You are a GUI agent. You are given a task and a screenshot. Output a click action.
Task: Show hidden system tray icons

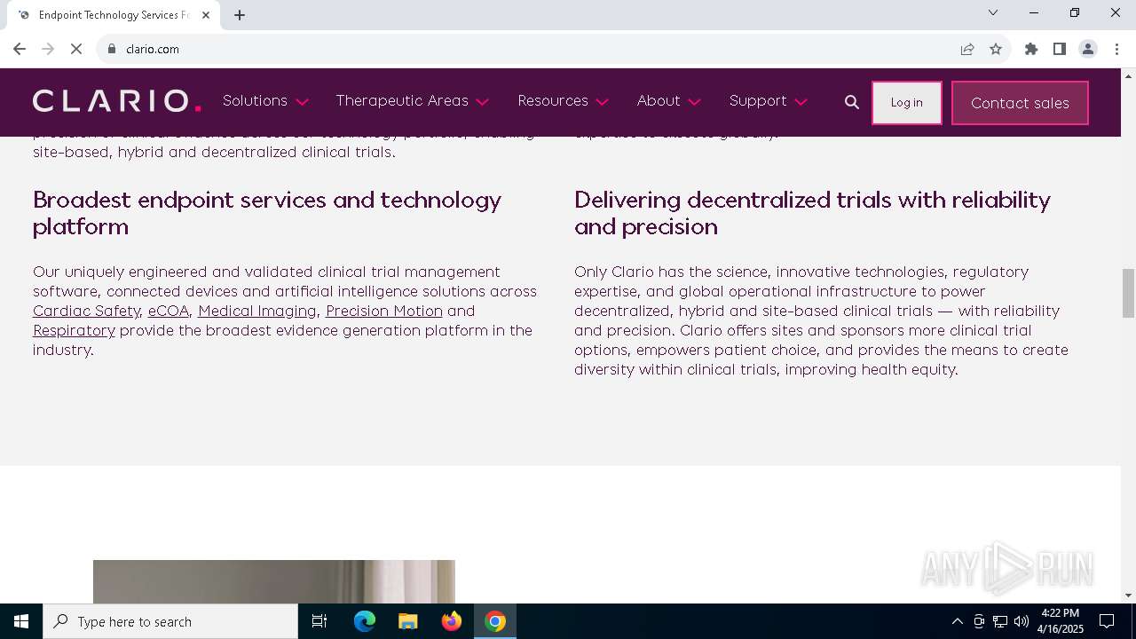coord(957,621)
